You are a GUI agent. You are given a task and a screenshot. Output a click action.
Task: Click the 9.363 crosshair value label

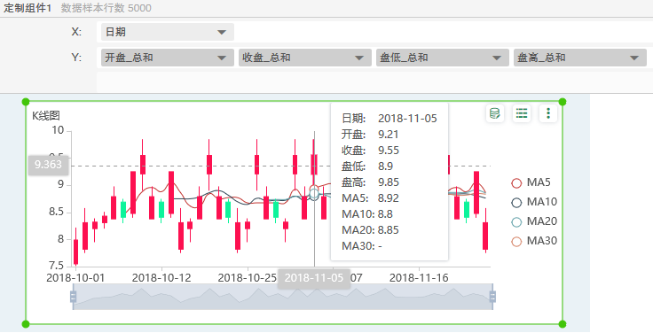48,165
